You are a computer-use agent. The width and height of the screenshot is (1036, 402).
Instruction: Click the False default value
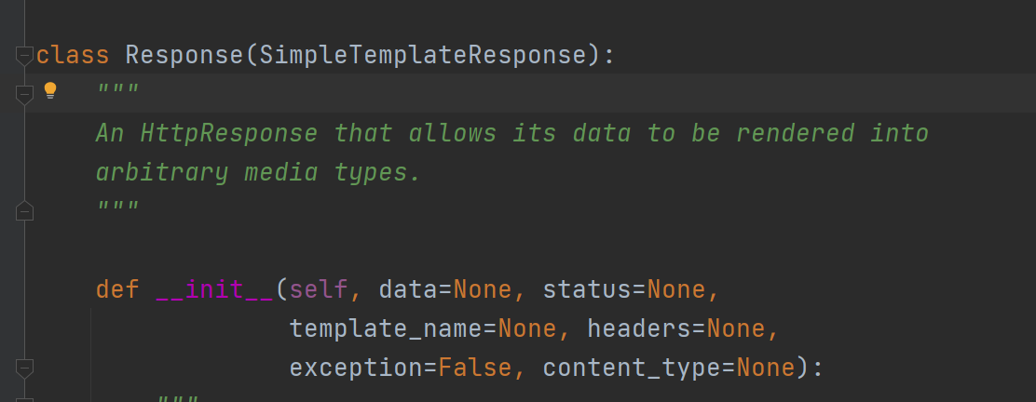[x=475, y=368]
